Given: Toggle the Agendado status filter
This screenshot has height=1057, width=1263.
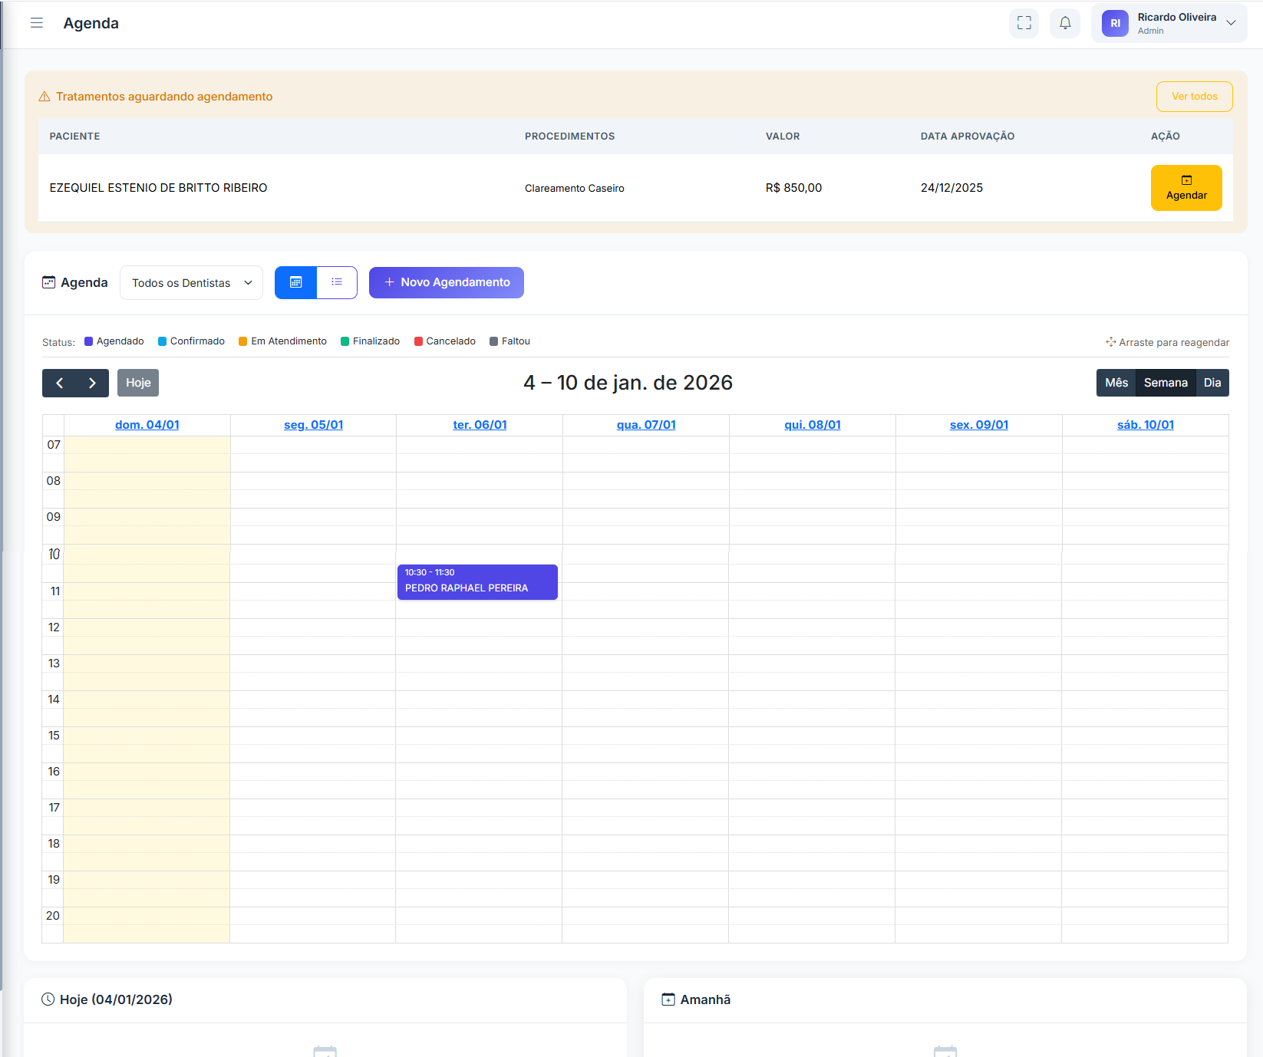Looking at the screenshot, I should point(114,341).
